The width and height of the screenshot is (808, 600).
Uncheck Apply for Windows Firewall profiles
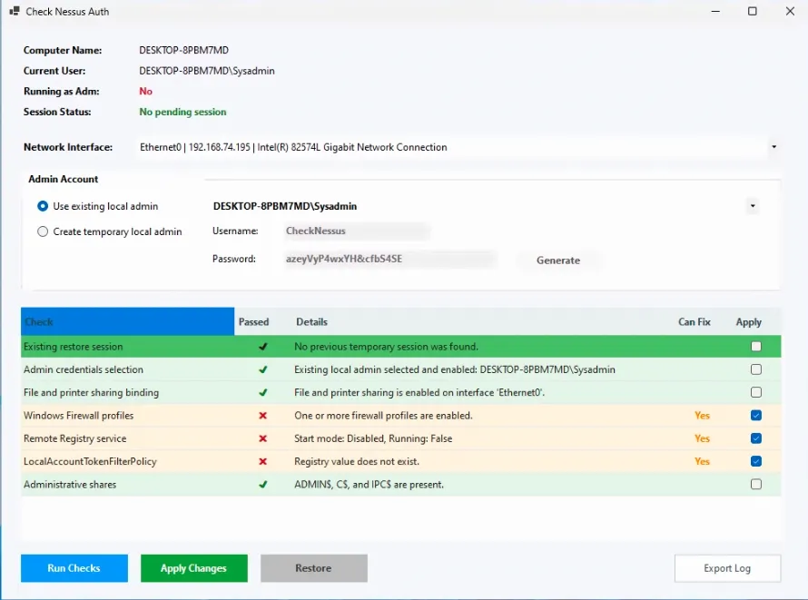[x=756, y=415]
